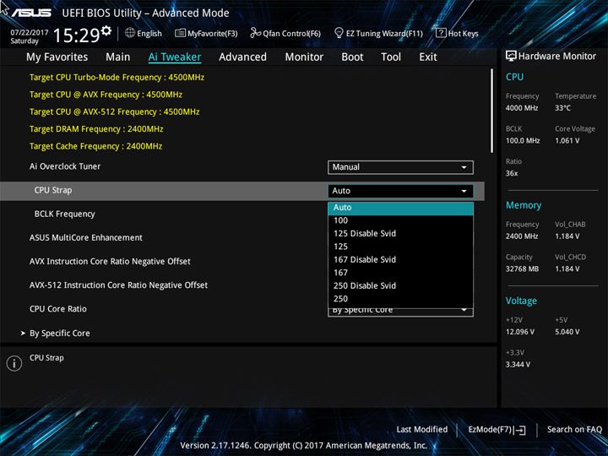Open the Tool tab
The width and height of the screenshot is (608, 456).
pos(391,57)
